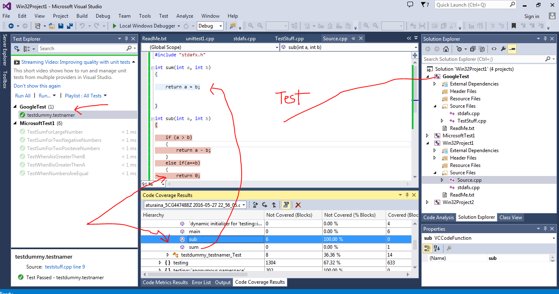Open the teststuff.cpp line 9 source link
Screen dimensions: 559x294
(65, 267)
